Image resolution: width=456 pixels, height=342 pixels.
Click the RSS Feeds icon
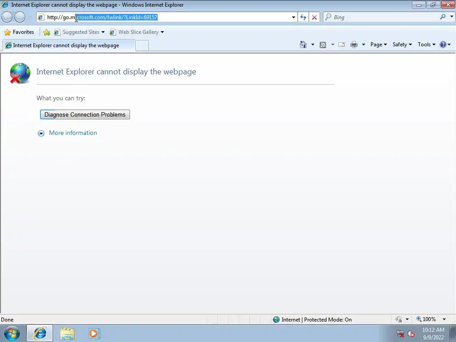click(323, 45)
